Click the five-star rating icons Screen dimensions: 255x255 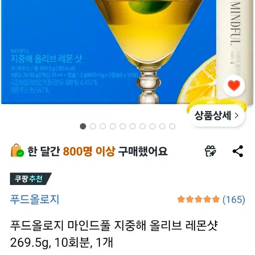click(x=199, y=199)
